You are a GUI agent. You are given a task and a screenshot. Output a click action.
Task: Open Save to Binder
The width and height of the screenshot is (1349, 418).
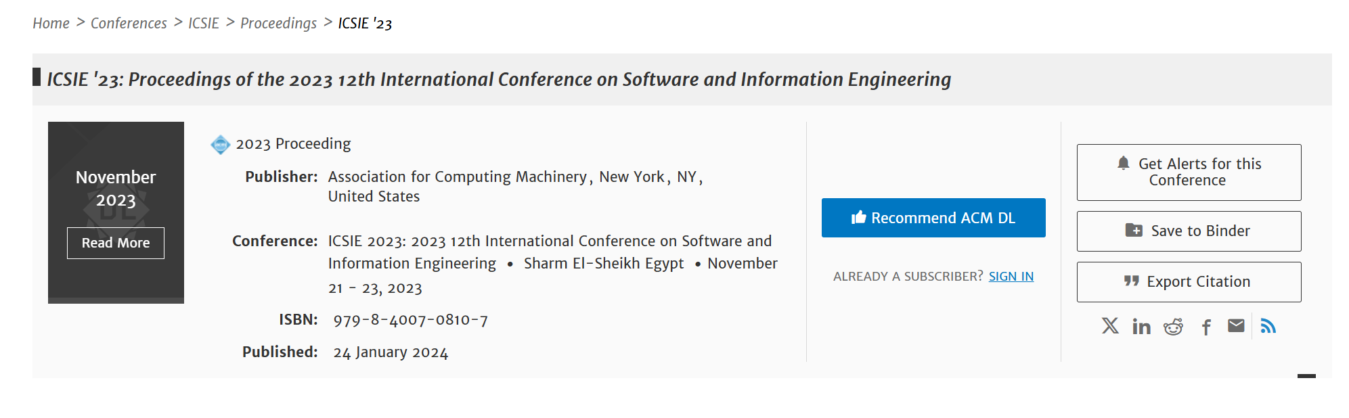pos(1189,231)
